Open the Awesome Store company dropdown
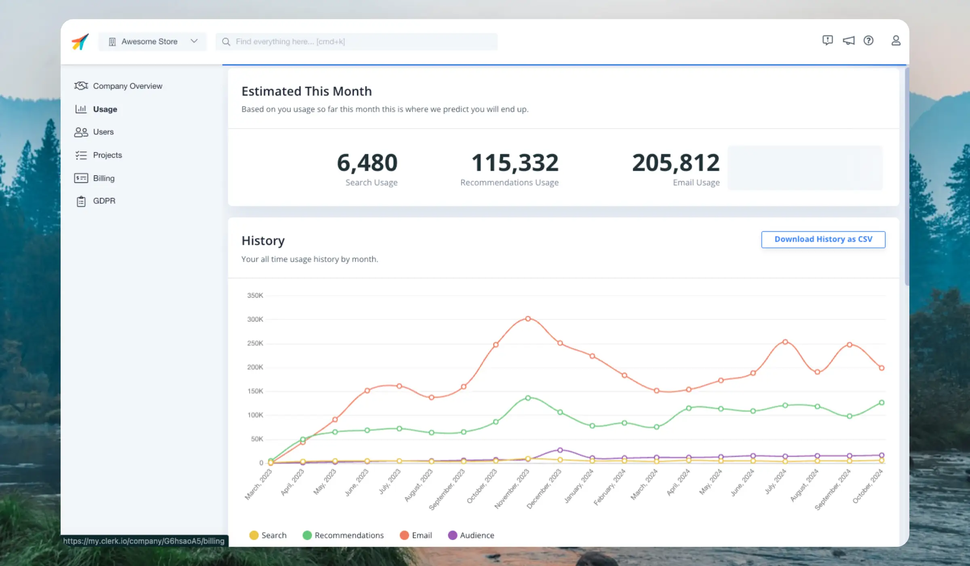This screenshot has height=566, width=970. pos(152,42)
